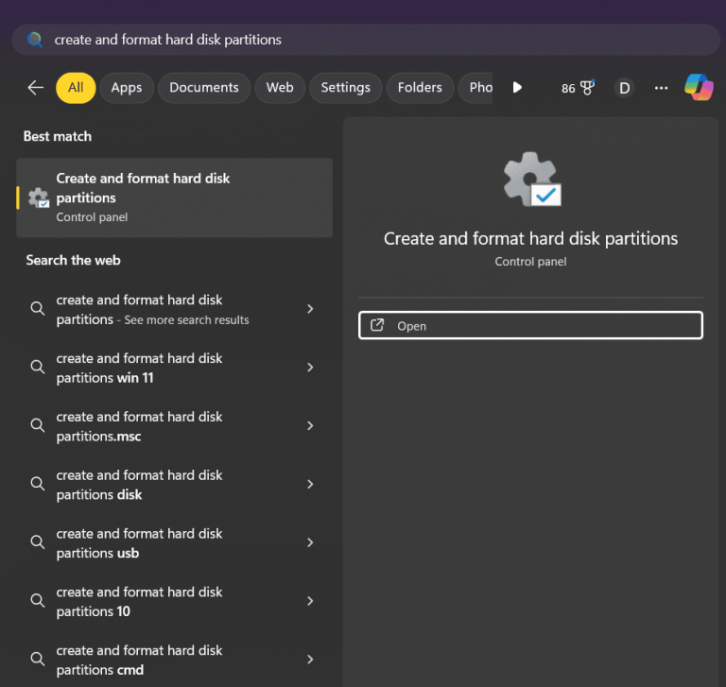Expand the 'partitions.msc' suggestion arrow
726x687 pixels.
pyautogui.click(x=310, y=426)
